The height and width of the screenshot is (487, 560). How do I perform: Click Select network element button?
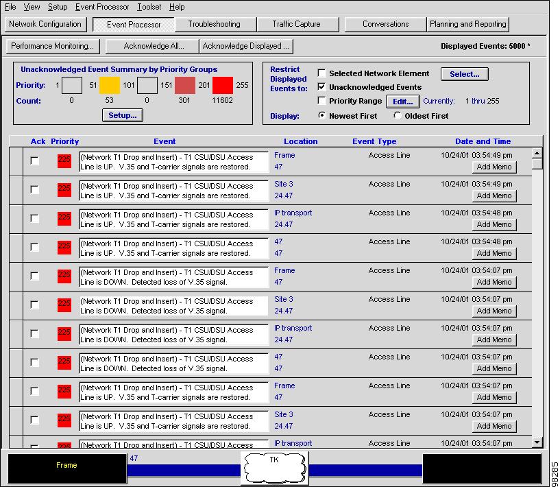[x=464, y=74]
